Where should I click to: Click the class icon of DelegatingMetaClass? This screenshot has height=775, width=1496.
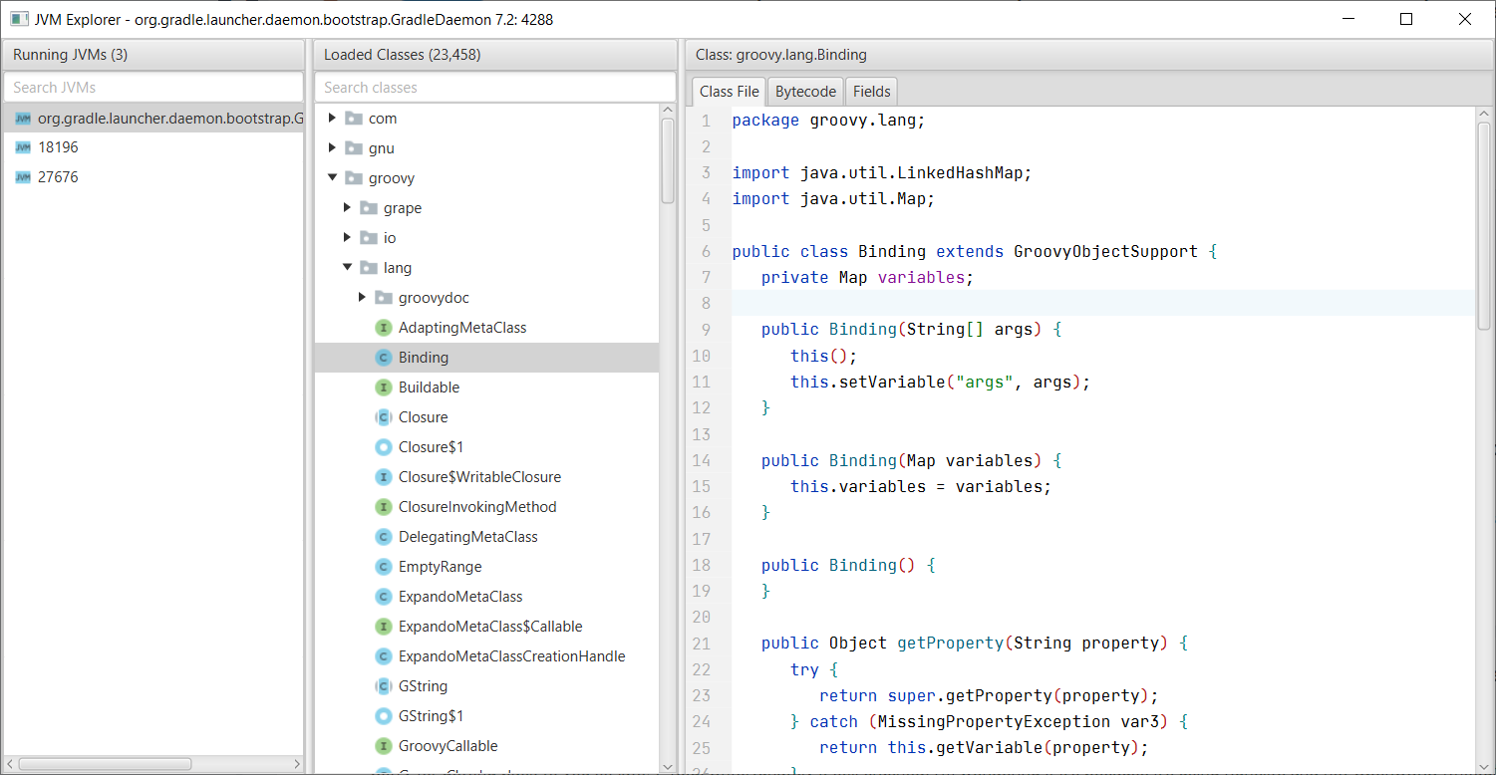[x=383, y=537]
